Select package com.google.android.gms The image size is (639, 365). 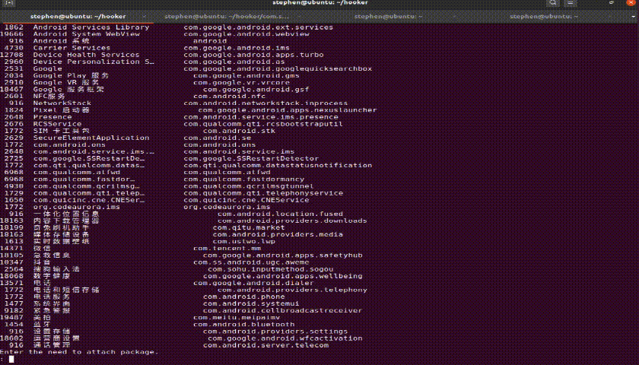pos(246,76)
